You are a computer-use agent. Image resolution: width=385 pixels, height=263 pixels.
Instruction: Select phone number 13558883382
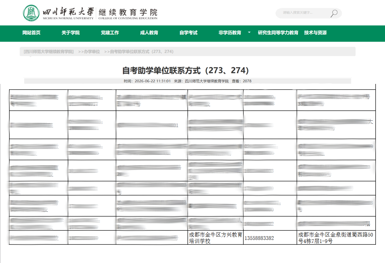[259, 238]
